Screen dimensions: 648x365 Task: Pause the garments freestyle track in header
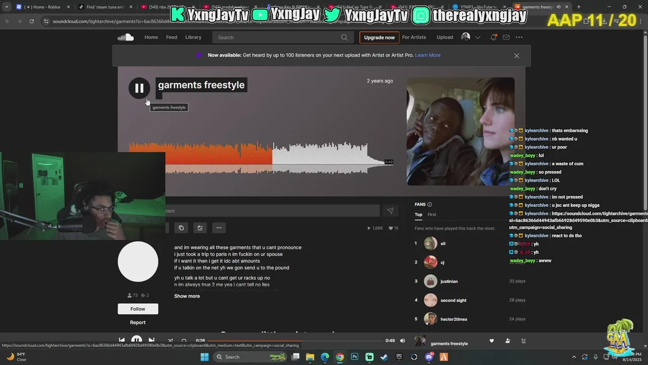pos(139,88)
